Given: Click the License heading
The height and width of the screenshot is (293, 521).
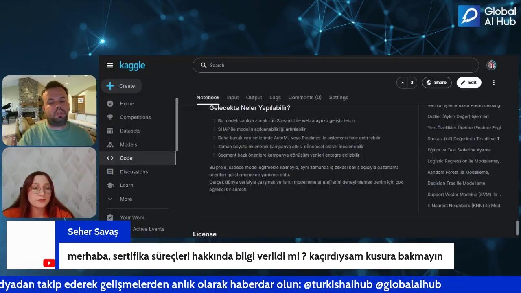Looking at the screenshot, I should (x=204, y=234).
